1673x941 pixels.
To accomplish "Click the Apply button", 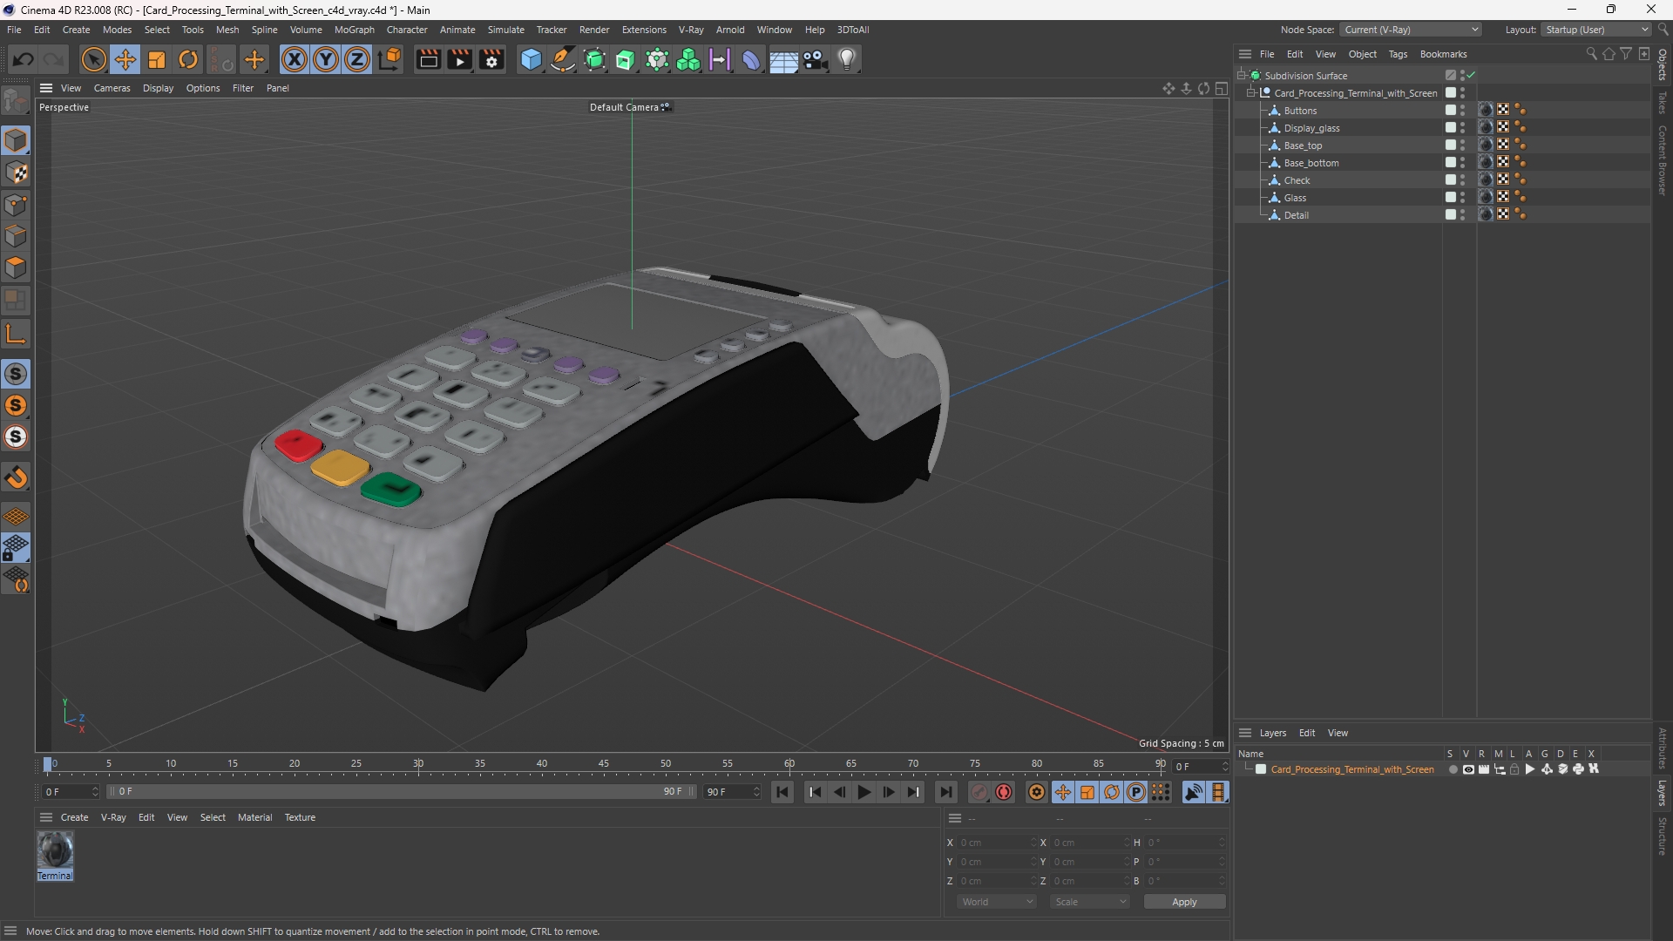I will point(1184,902).
